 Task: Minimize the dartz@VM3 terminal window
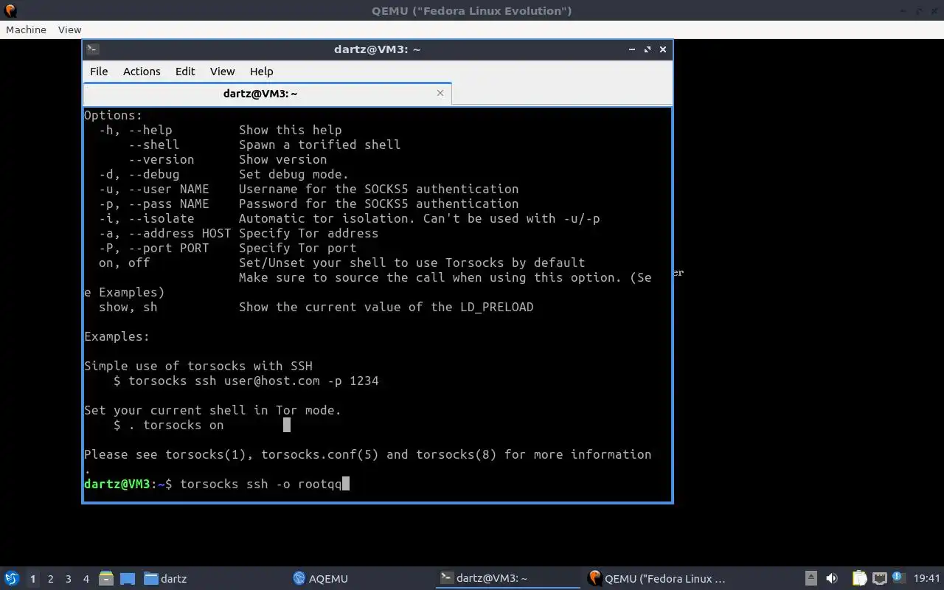(x=632, y=49)
